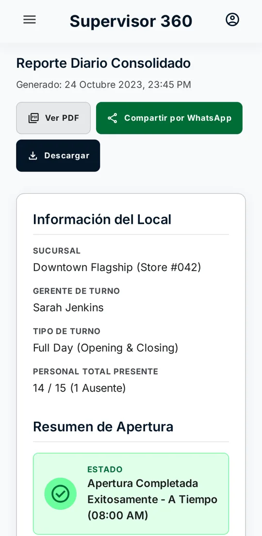Viewport: 262px width, 536px height.
Task: Click the Ver PDF button
Action: [x=53, y=118]
